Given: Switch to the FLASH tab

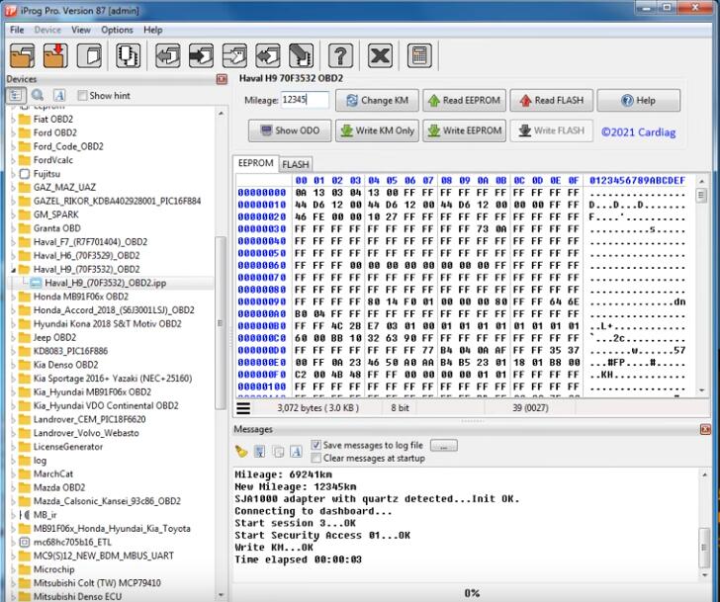Looking at the screenshot, I should 296,164.
